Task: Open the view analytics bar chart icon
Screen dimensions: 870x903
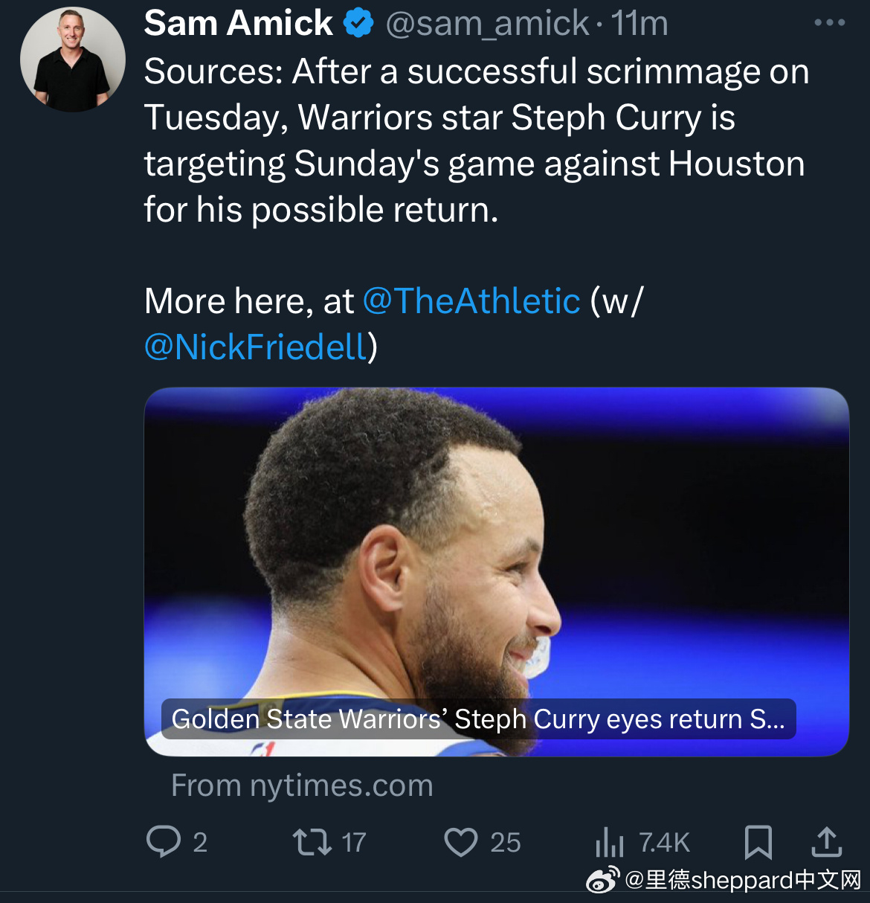Action: [x=609, y=842]
